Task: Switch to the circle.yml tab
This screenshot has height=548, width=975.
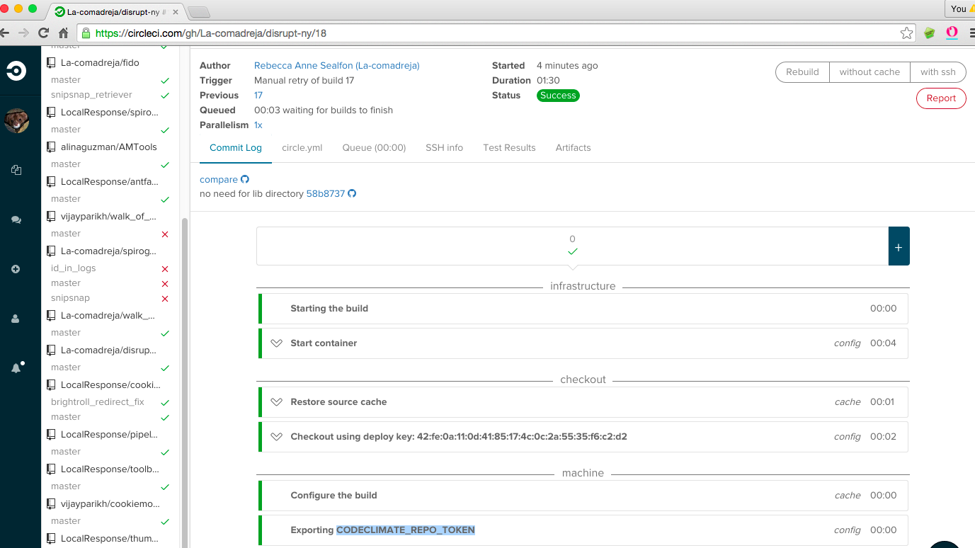Action: coord(302,148)
